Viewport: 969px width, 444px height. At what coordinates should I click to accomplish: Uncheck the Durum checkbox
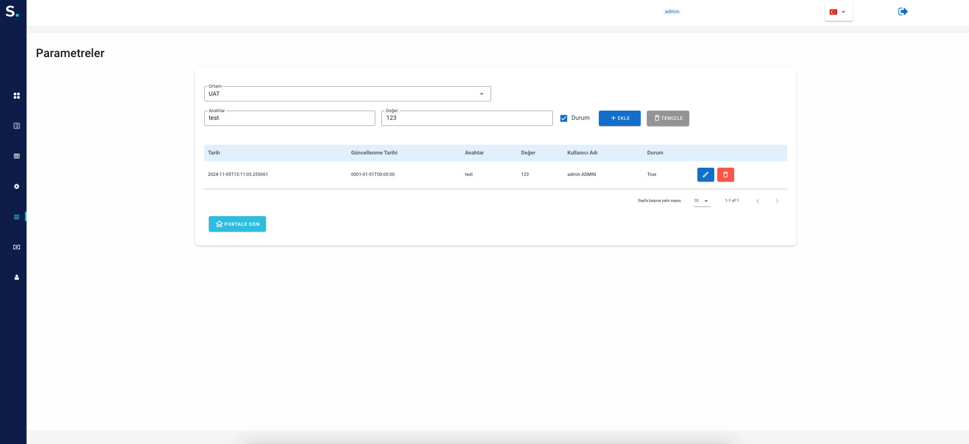click(x=564, y=118)
